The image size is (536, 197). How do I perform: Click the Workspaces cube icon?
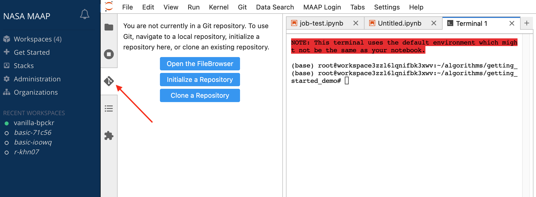[x=7, y=39]
